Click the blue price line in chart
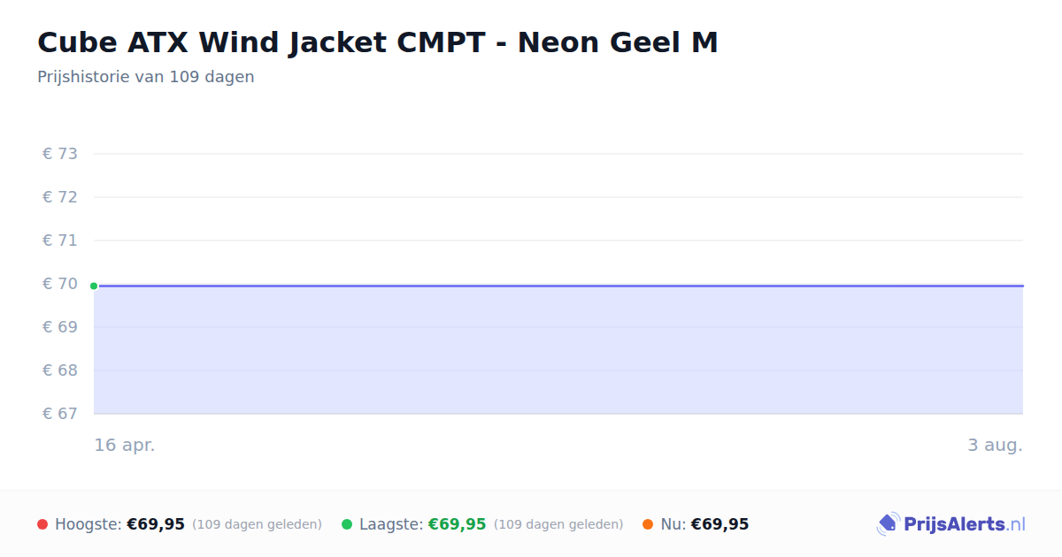Image resolution: width=1062 pixels, height=557 pixels. pyautogui.click(x=558, y=286)
